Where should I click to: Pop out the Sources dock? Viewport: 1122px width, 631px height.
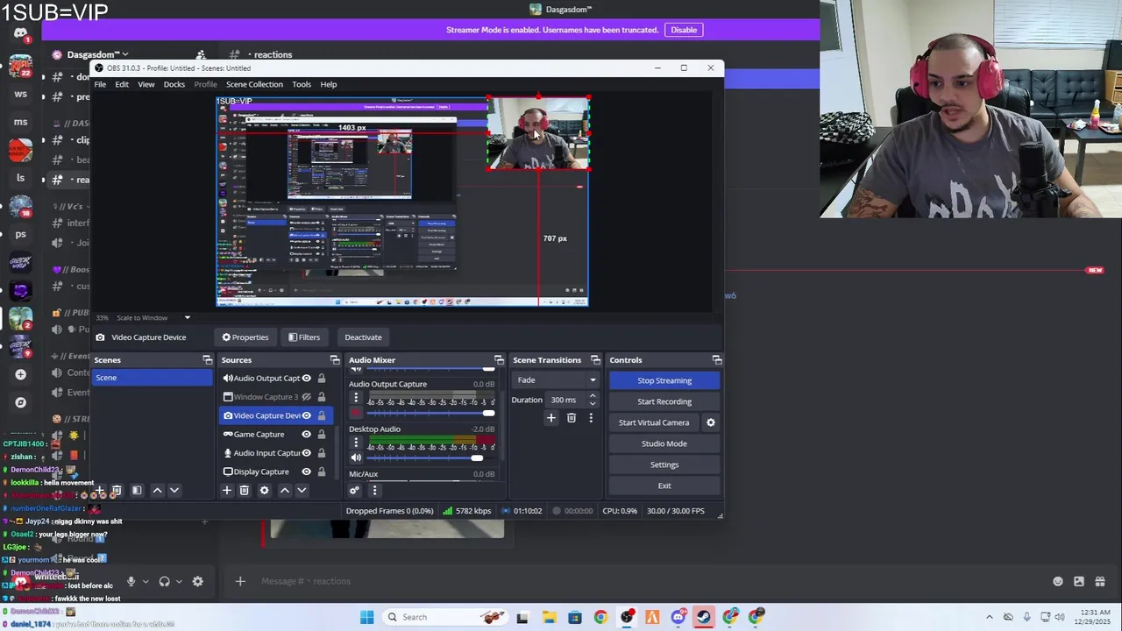[x=335, y=360]
